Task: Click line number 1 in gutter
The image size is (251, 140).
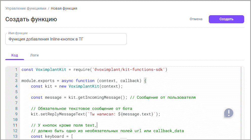Action: pyautogui.click(x=16, y=70)
